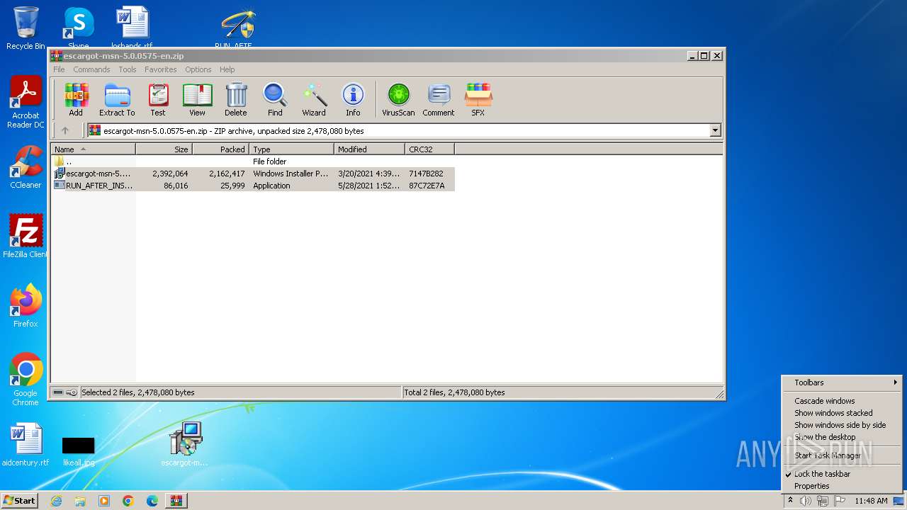This screenshot has width=907, height=510.
Task: Launch Internet Explorer from taskbar
Action: click(56, 501)
